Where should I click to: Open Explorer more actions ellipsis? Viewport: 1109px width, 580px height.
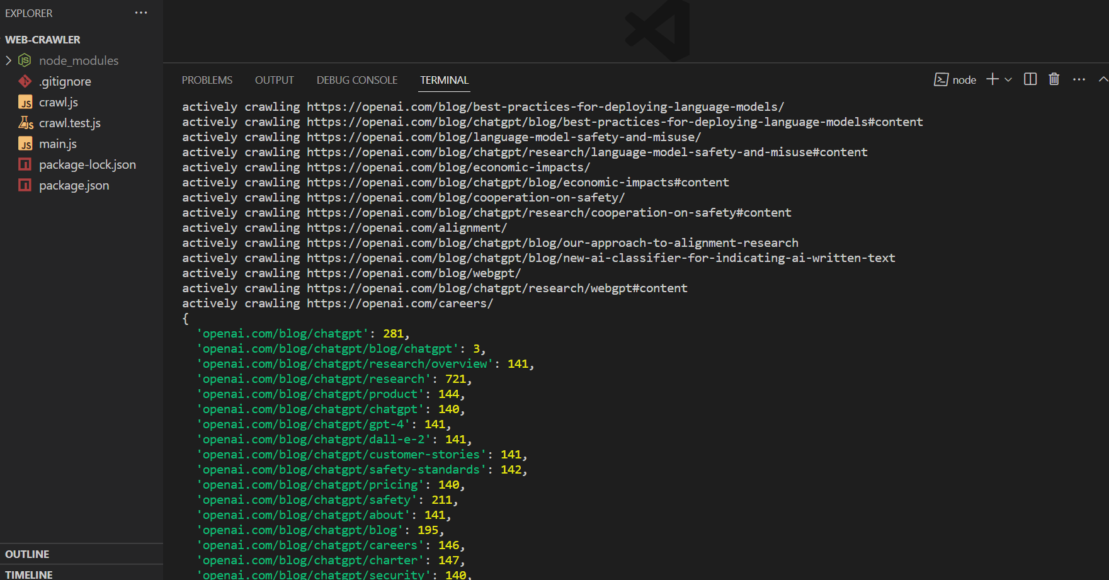pos(141,13)
